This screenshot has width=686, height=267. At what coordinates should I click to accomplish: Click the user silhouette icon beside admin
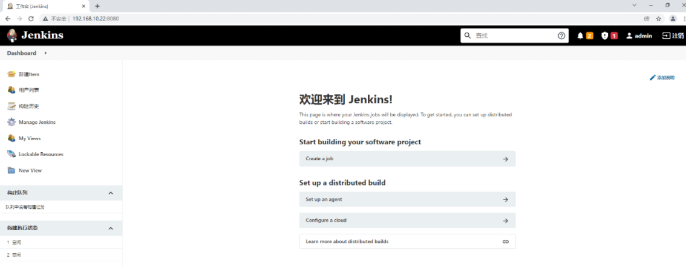pos(629,36)
